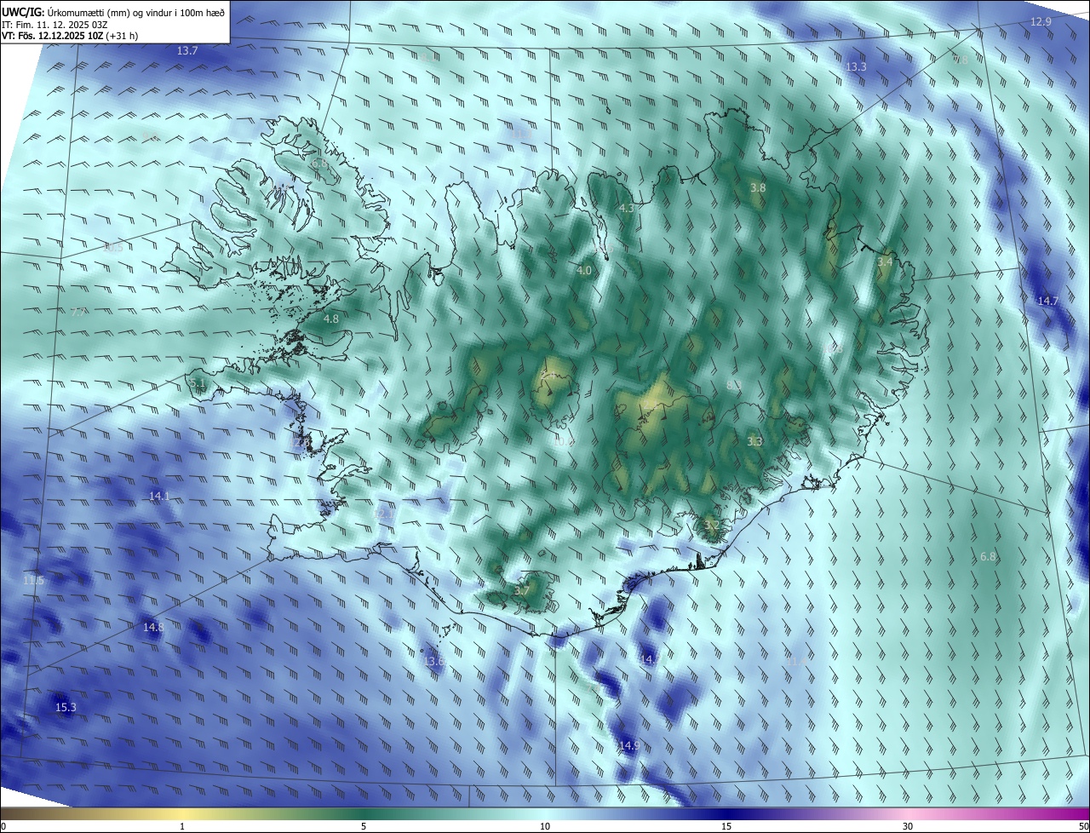Image resolution: width=1090 pixels, height=833 pixels.
Task: Click the '6.8' value label
Action: point(988,557)
